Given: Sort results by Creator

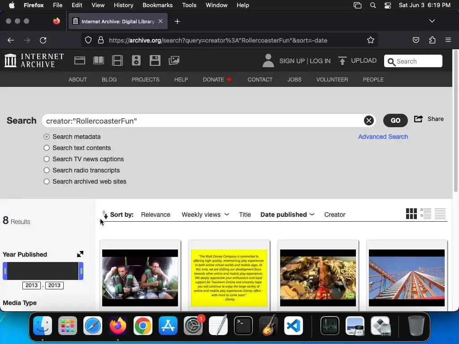Looking at the screenshot, I should pos(334,215).
